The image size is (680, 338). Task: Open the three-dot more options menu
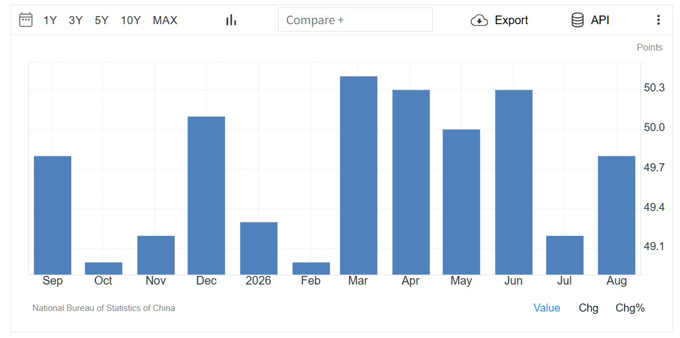pos(658,20)
